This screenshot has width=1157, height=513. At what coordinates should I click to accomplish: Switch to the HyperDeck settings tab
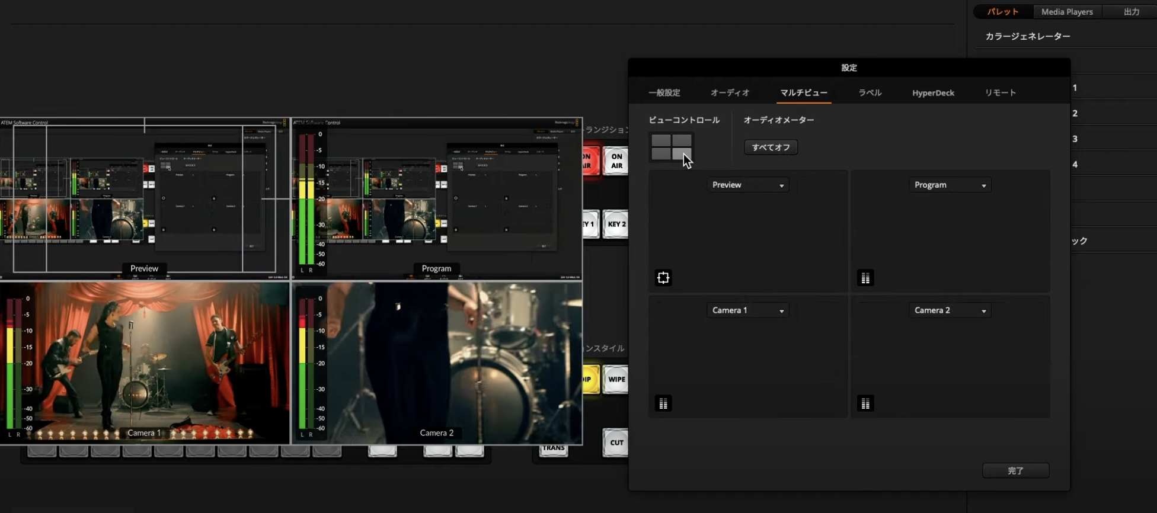pyautogui.click(x=933, y=93)
